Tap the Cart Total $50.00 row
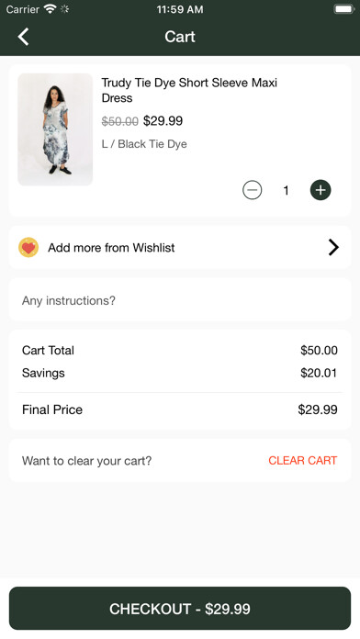Image resolution: width=360 pixels, height=639 pixels. point(180,350)
